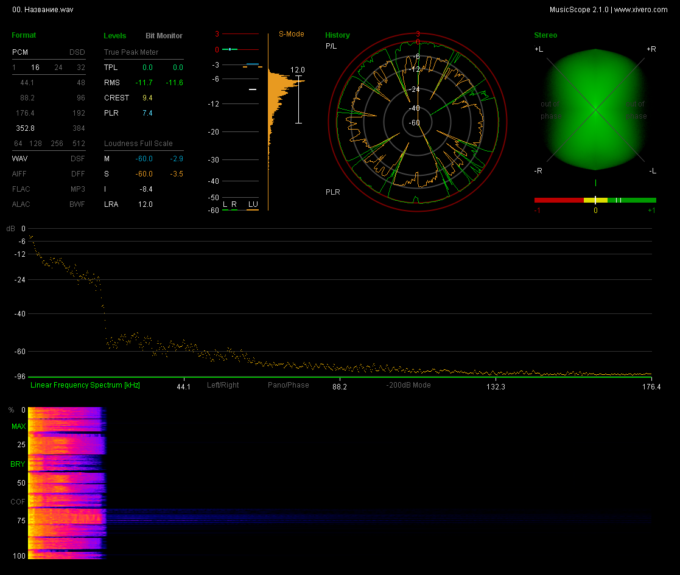The width and height of the screenshot is (680, 575).
Task: Select the COF spectrogram mode
Action: coord(18,502)
